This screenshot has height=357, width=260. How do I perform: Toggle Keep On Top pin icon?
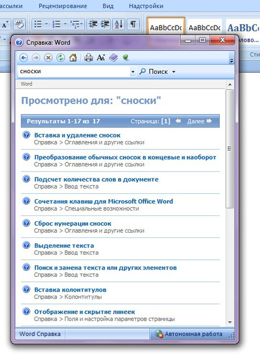click(x=125, y=57)
